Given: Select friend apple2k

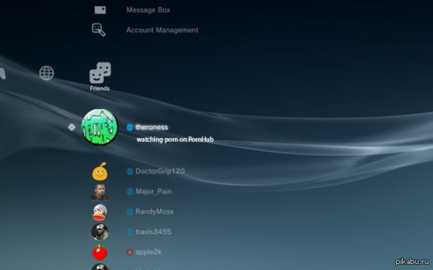Looking at the screenshot, I should pos(149,252).
